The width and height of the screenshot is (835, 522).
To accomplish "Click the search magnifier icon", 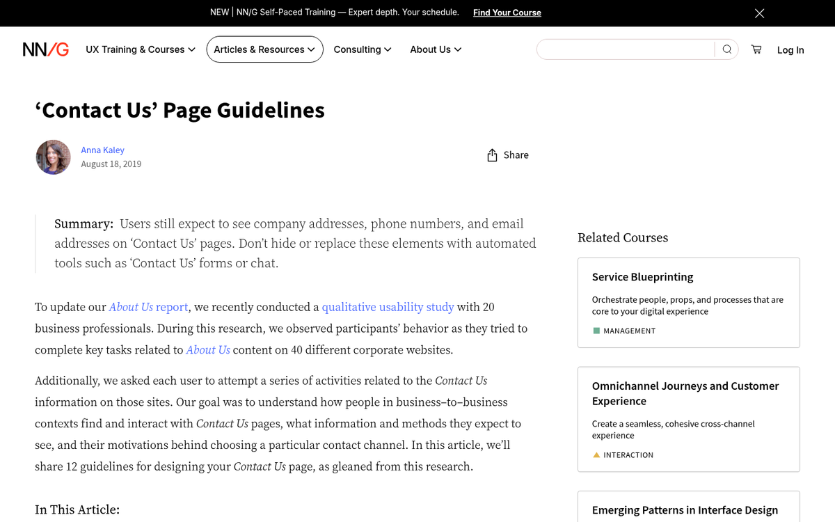I will (x=726, y=49).
